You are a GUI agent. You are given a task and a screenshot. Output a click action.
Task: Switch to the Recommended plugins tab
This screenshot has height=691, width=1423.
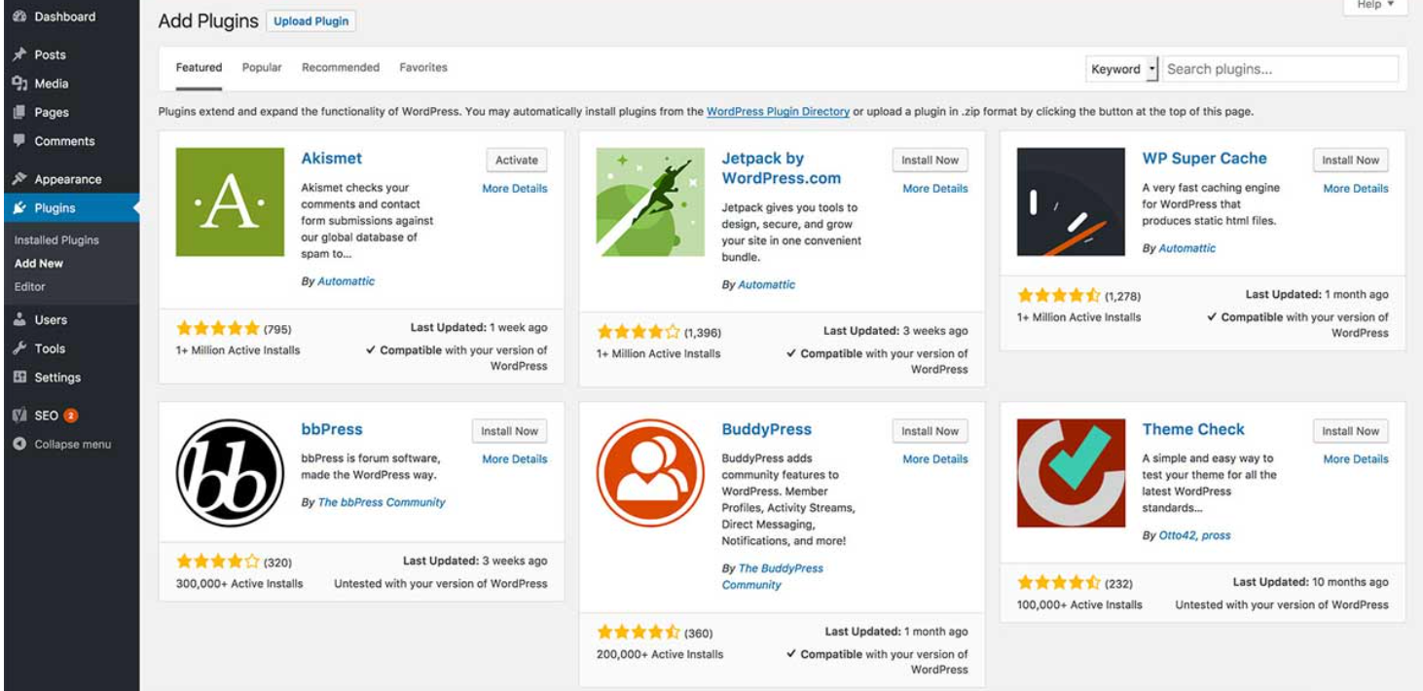(x=341, y=67)
